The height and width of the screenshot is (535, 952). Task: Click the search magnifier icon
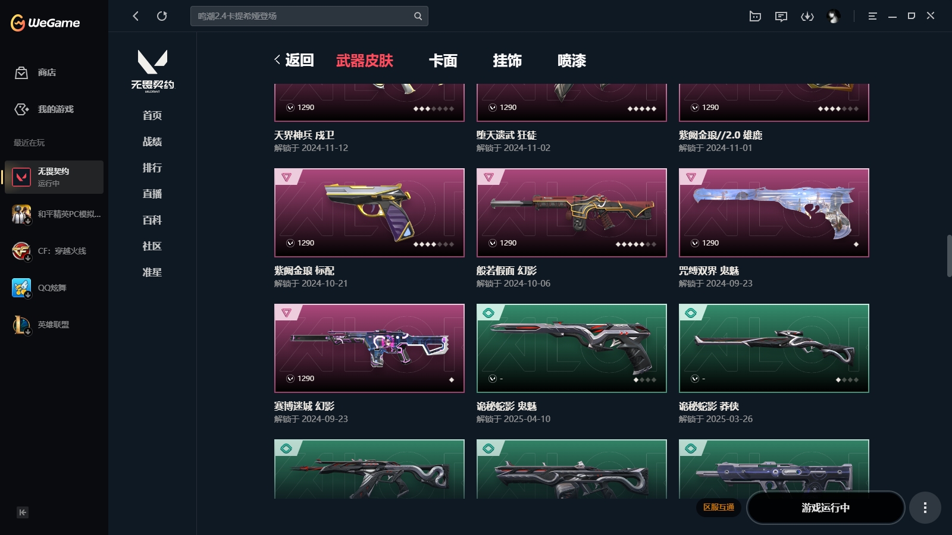(x=418, y=16)
